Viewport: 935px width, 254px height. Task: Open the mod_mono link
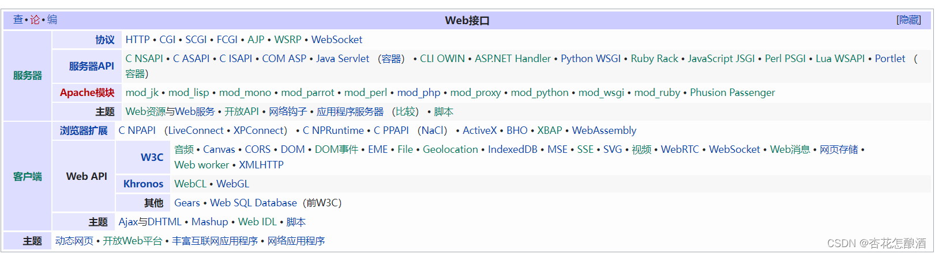(x=245, y=93)
